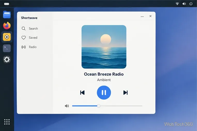Close the Shortwave window
This screenshot has width=197, height=131.
(x=150, y=16)
